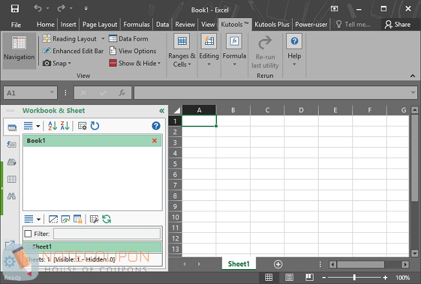Image resolution: width=421 pixels, height=284 pixels.
Task: Switch to Workbook & Sheet sidebar tab
Action: pos(12,127)
